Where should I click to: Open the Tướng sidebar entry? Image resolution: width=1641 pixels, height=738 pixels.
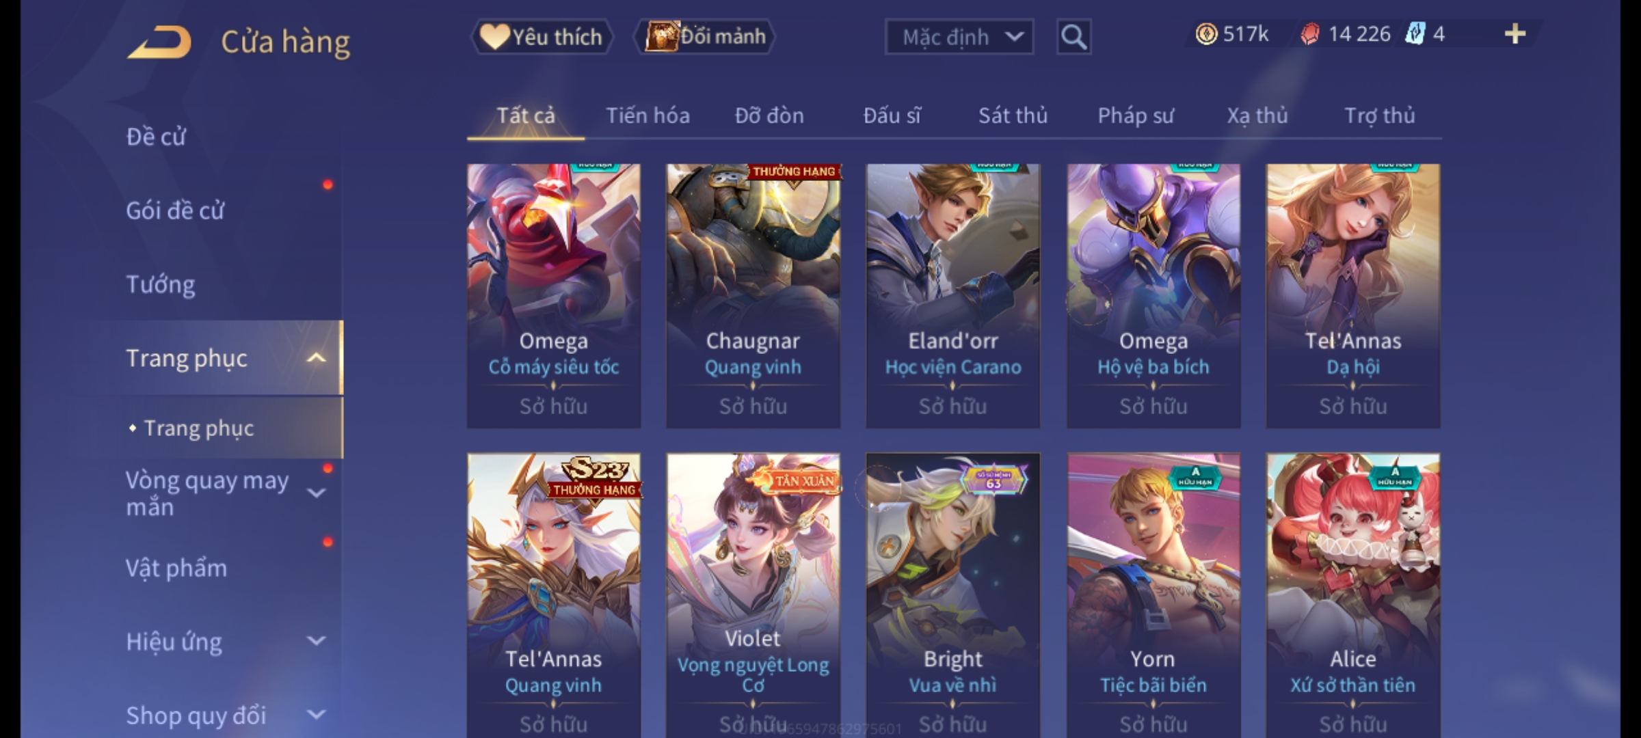pyautogui.click(x=161, y=284)
